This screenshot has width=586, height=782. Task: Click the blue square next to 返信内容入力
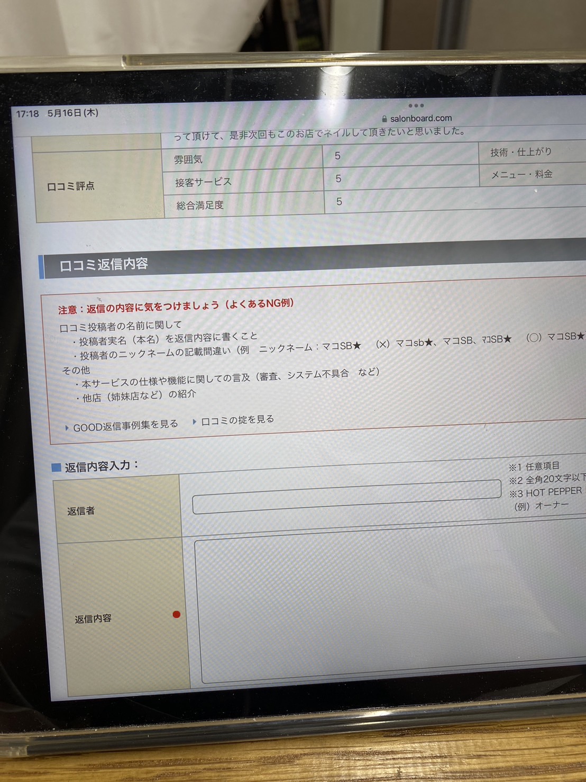pyautogui.click(x=56, y=467)
